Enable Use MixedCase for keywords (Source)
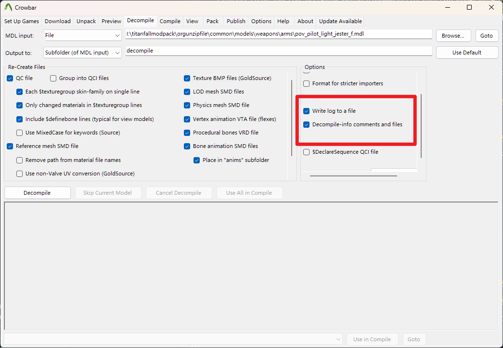The width and height of the screenshot is (503, 348). click(x=20, y=133)
